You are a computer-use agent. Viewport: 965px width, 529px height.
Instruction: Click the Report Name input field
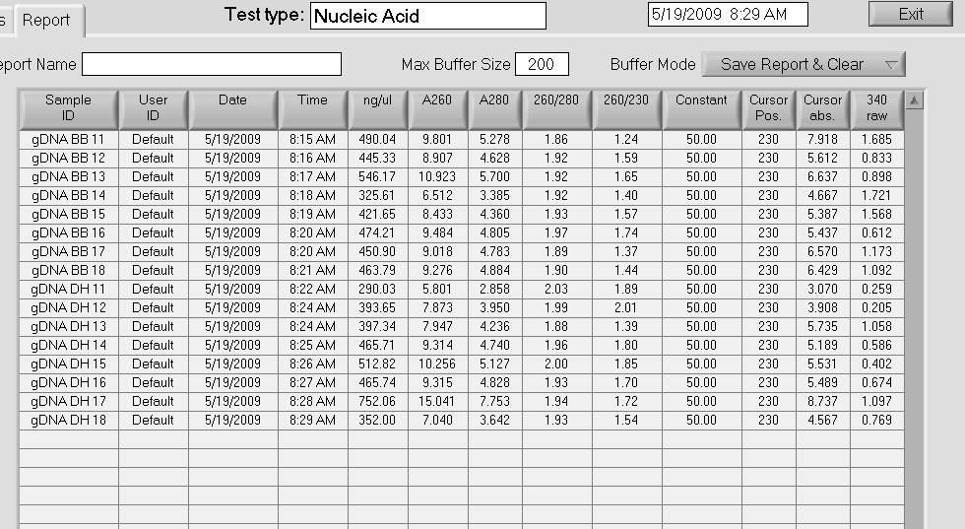pyautogui.click(x=212, y=65)
